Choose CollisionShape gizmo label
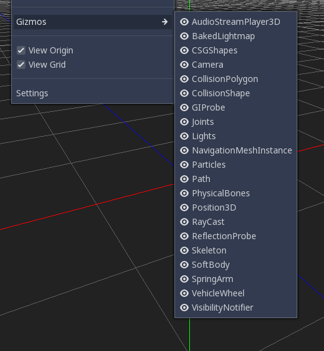The width and height of the screenshot is (324, 351). coord(221,94)
